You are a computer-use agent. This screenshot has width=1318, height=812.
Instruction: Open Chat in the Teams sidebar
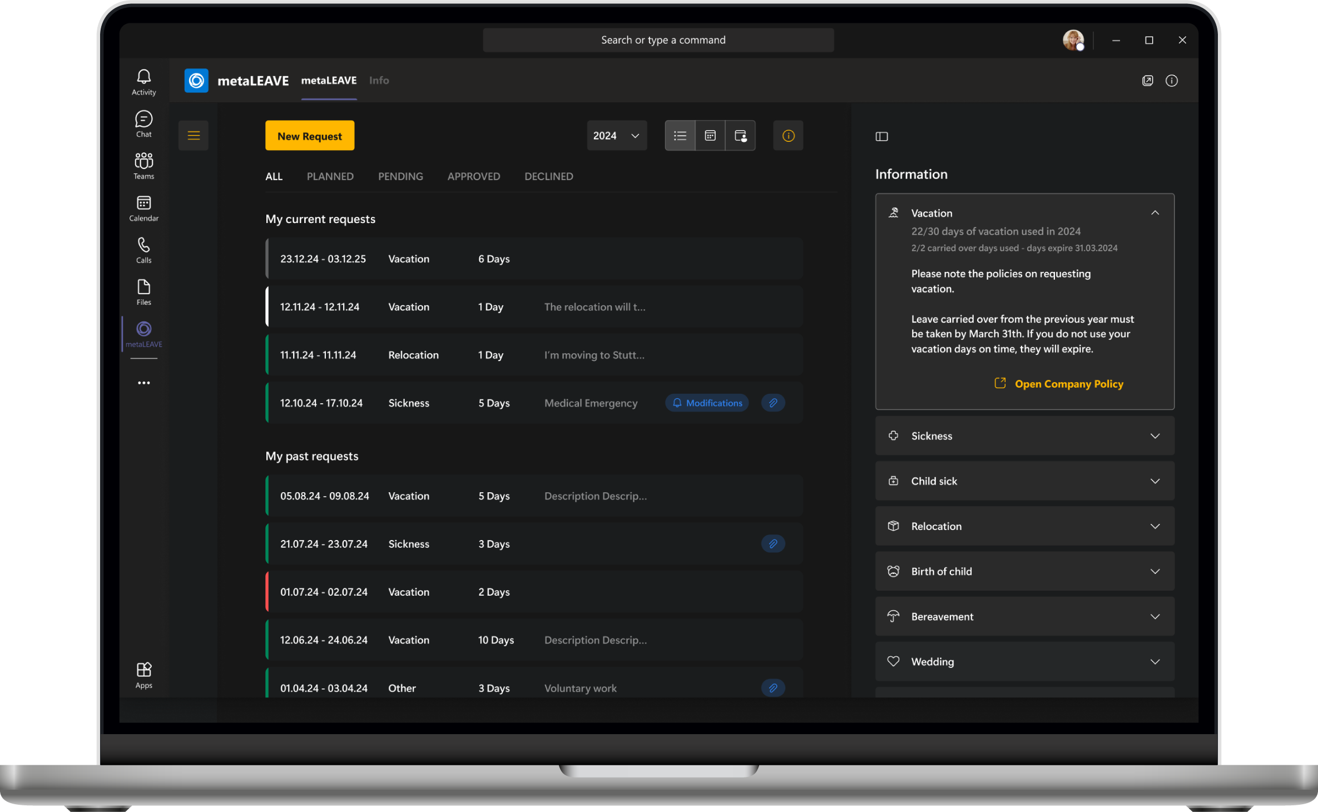click(x=143, y=124)
